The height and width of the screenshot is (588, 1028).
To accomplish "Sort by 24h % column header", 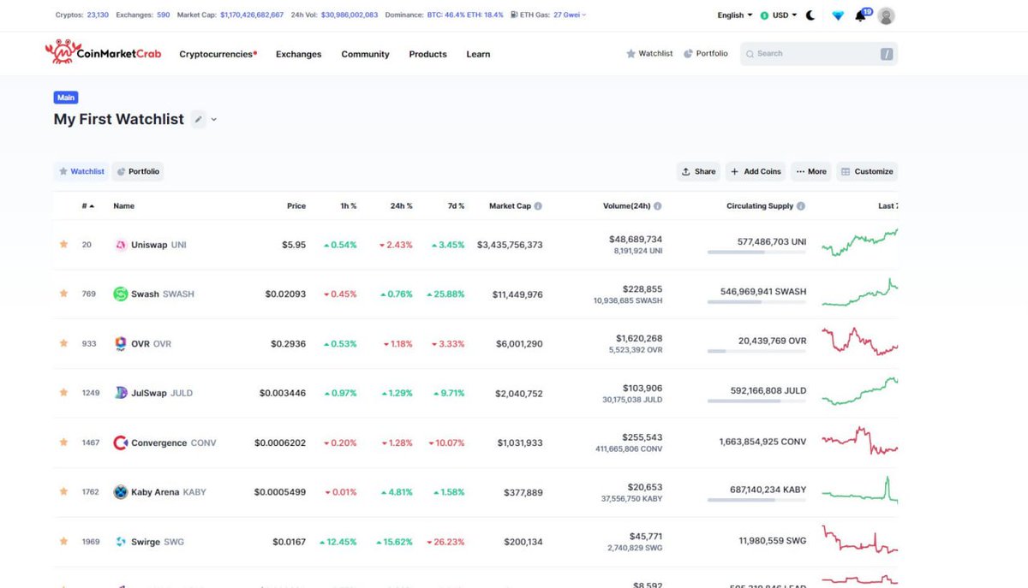I will [401, 206].
